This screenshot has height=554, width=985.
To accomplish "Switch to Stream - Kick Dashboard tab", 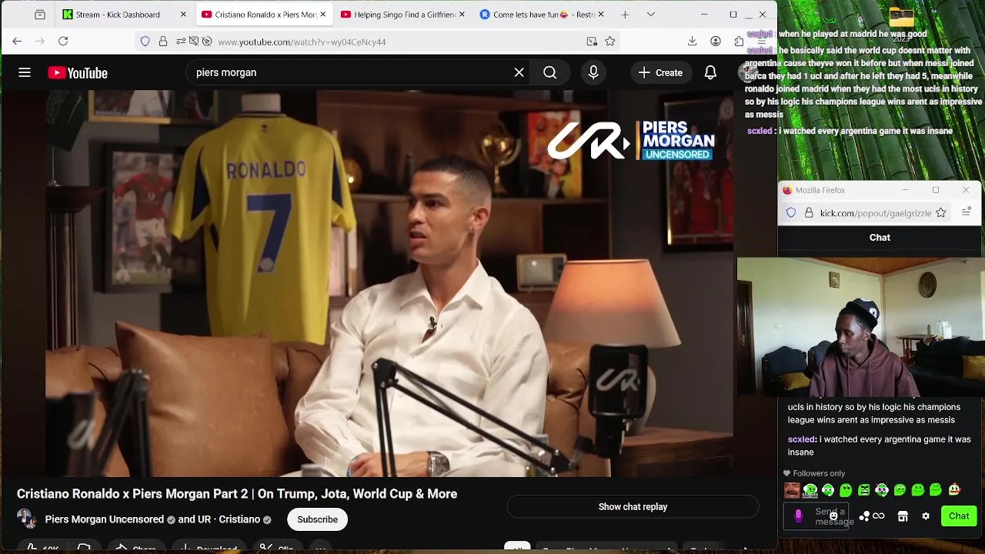I will tap(123, 14).
